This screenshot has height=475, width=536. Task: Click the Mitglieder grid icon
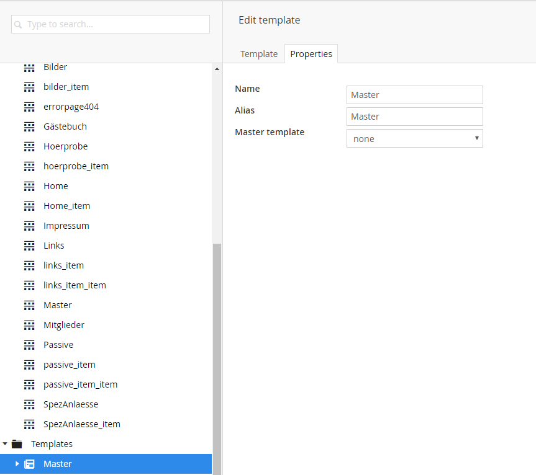(29, 325)
